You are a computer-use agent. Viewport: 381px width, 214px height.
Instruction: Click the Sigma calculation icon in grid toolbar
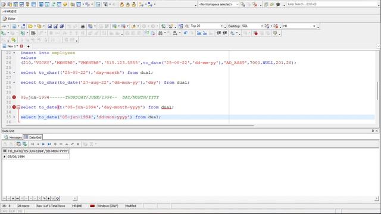91,144
